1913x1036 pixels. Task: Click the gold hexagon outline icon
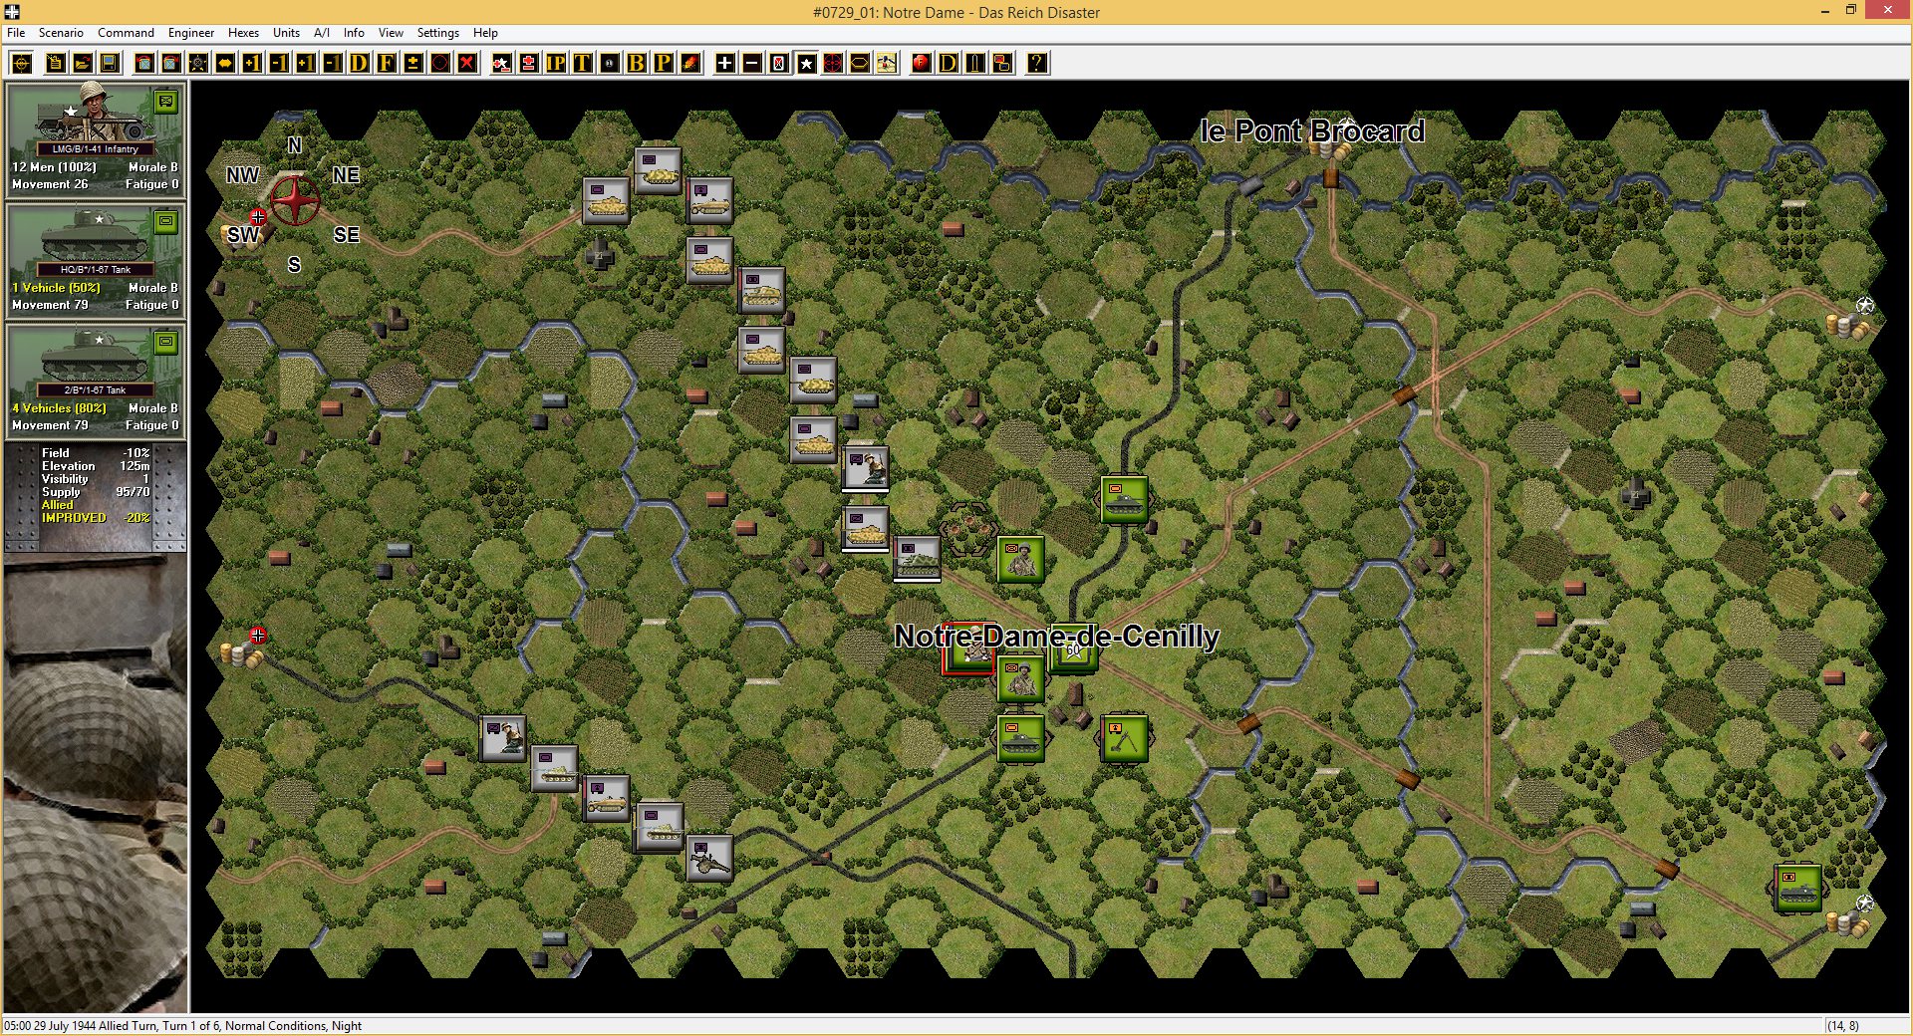click(x=860, y=63)
